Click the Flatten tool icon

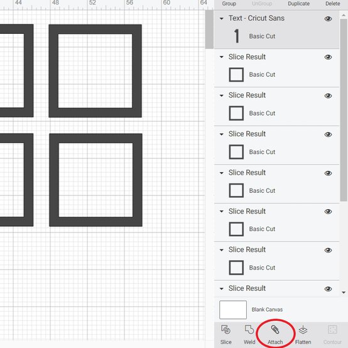[303, 330]
